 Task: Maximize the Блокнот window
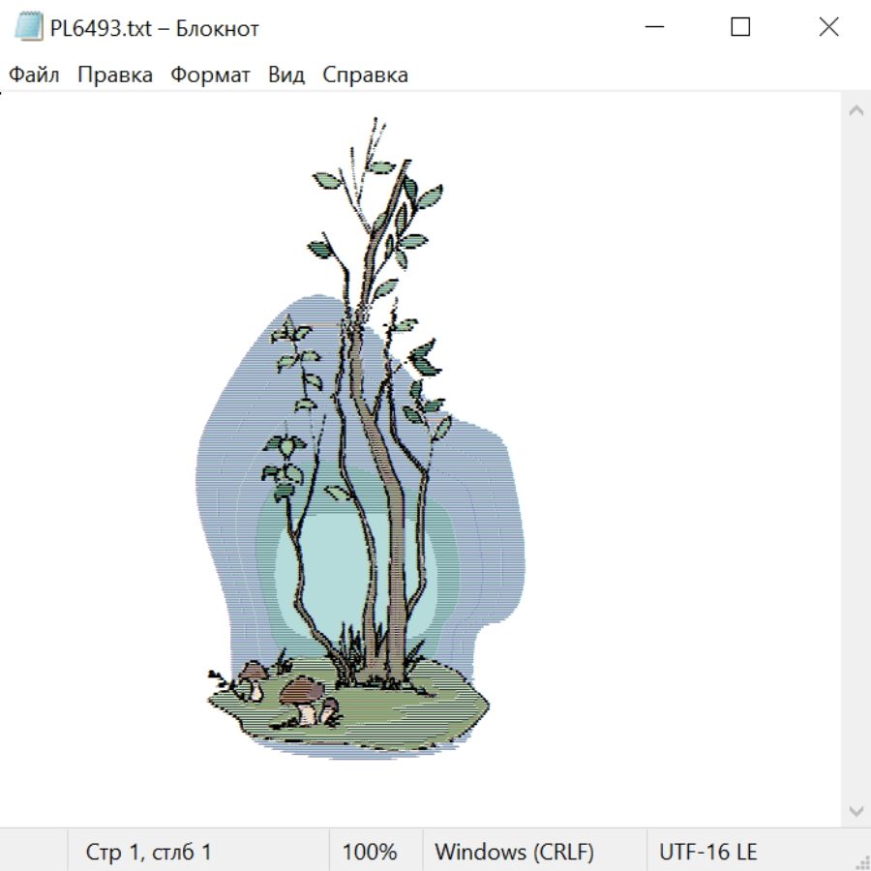[740, 27]
